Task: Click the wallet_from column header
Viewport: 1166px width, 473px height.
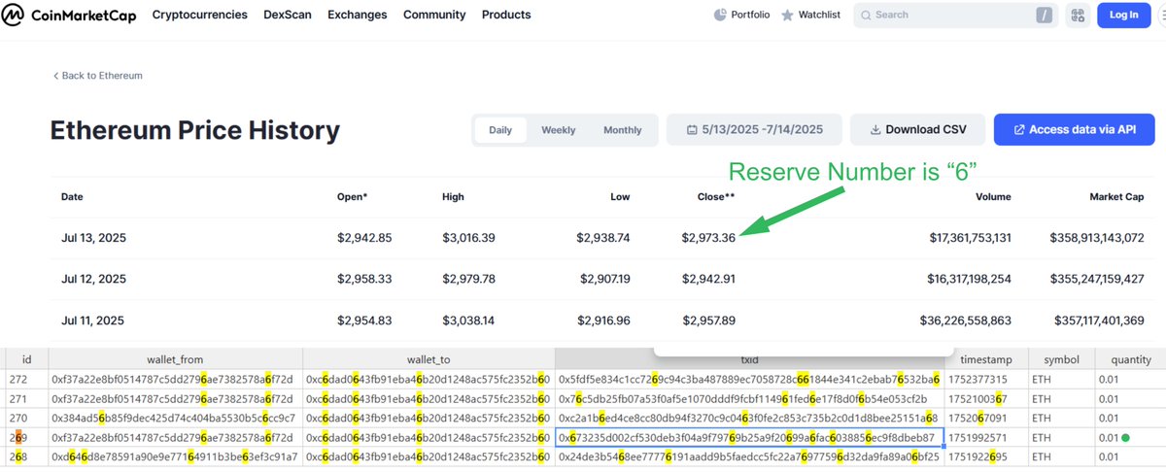Action: point(175,358)
